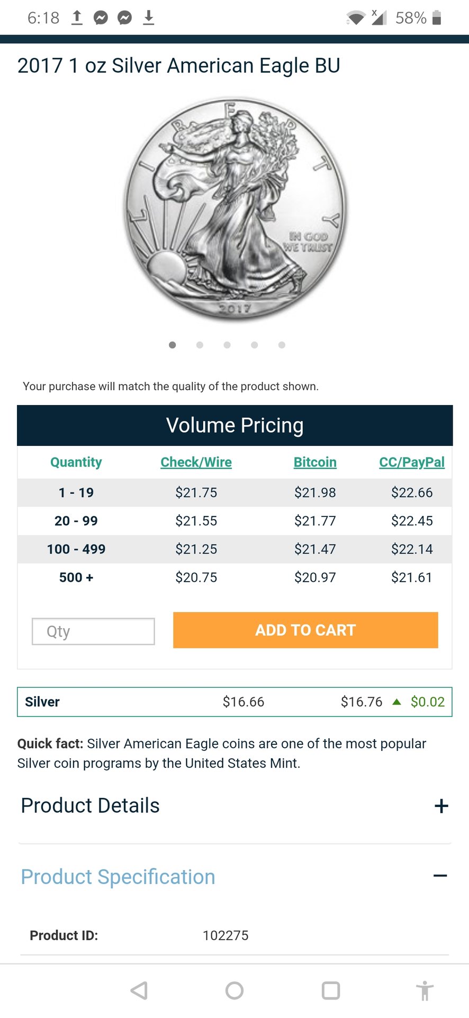Tap the accessibility figure icon
The width and height of the screenshot is (469, 1018).
[425, 990]
